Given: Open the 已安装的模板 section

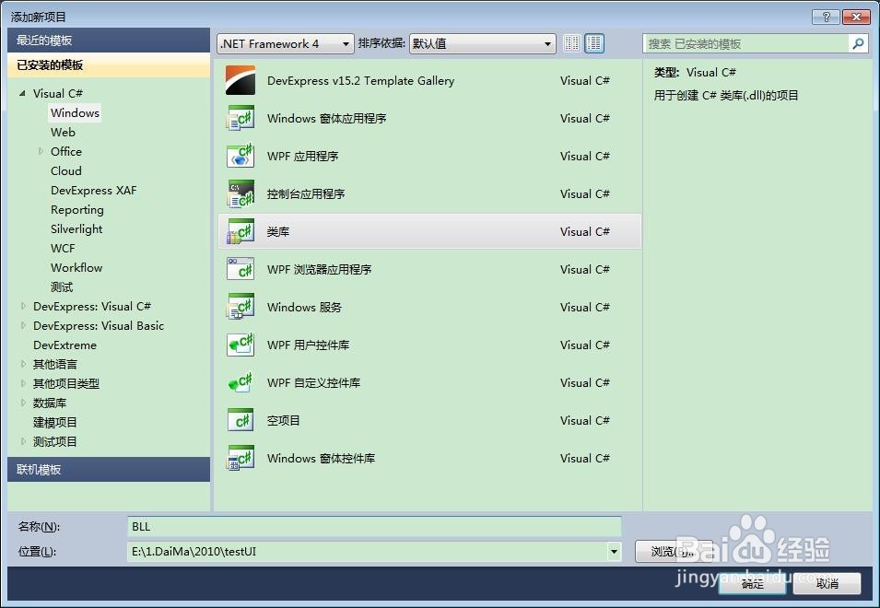Looking at the screenshot, I should tap(109, 65).
